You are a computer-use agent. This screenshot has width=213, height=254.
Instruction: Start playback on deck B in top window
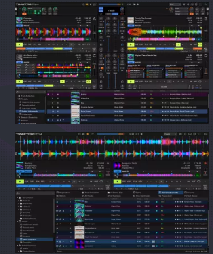tap(131, 44)
